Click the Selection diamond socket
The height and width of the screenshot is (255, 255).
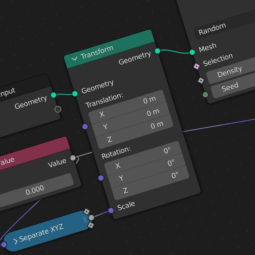197,67
